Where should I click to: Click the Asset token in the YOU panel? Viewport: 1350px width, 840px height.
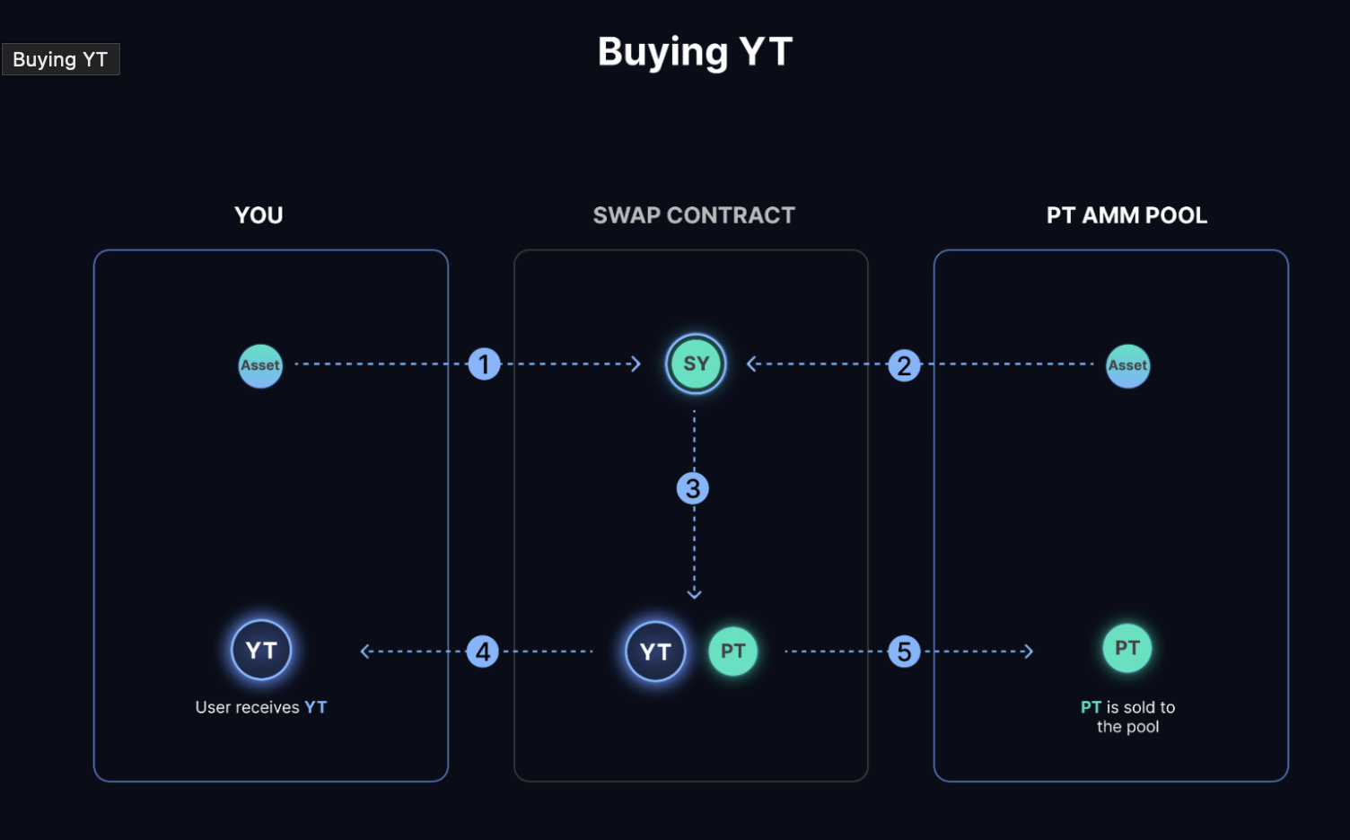click(x=260, y=366)
